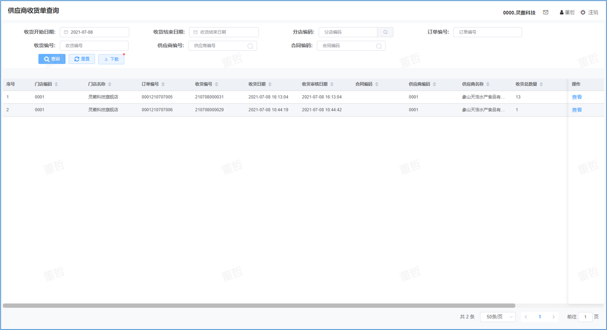Sort table by 收货审核日期 column

tap(332, 84)
